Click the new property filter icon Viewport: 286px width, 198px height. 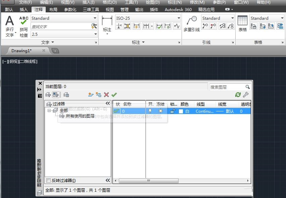(x=48, y=95)
